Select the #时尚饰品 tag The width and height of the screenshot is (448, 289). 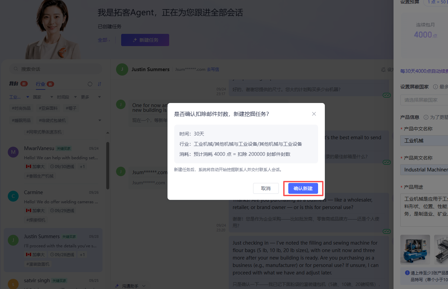tap(21, 108)
